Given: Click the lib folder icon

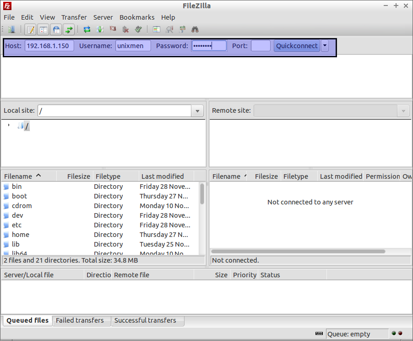Looking at the screenshot, I should click(x=6, y=244).
